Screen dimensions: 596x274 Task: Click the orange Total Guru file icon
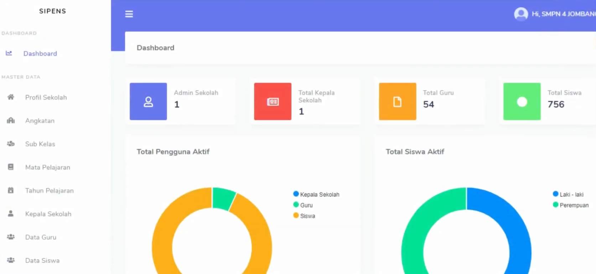pos(397,102)
